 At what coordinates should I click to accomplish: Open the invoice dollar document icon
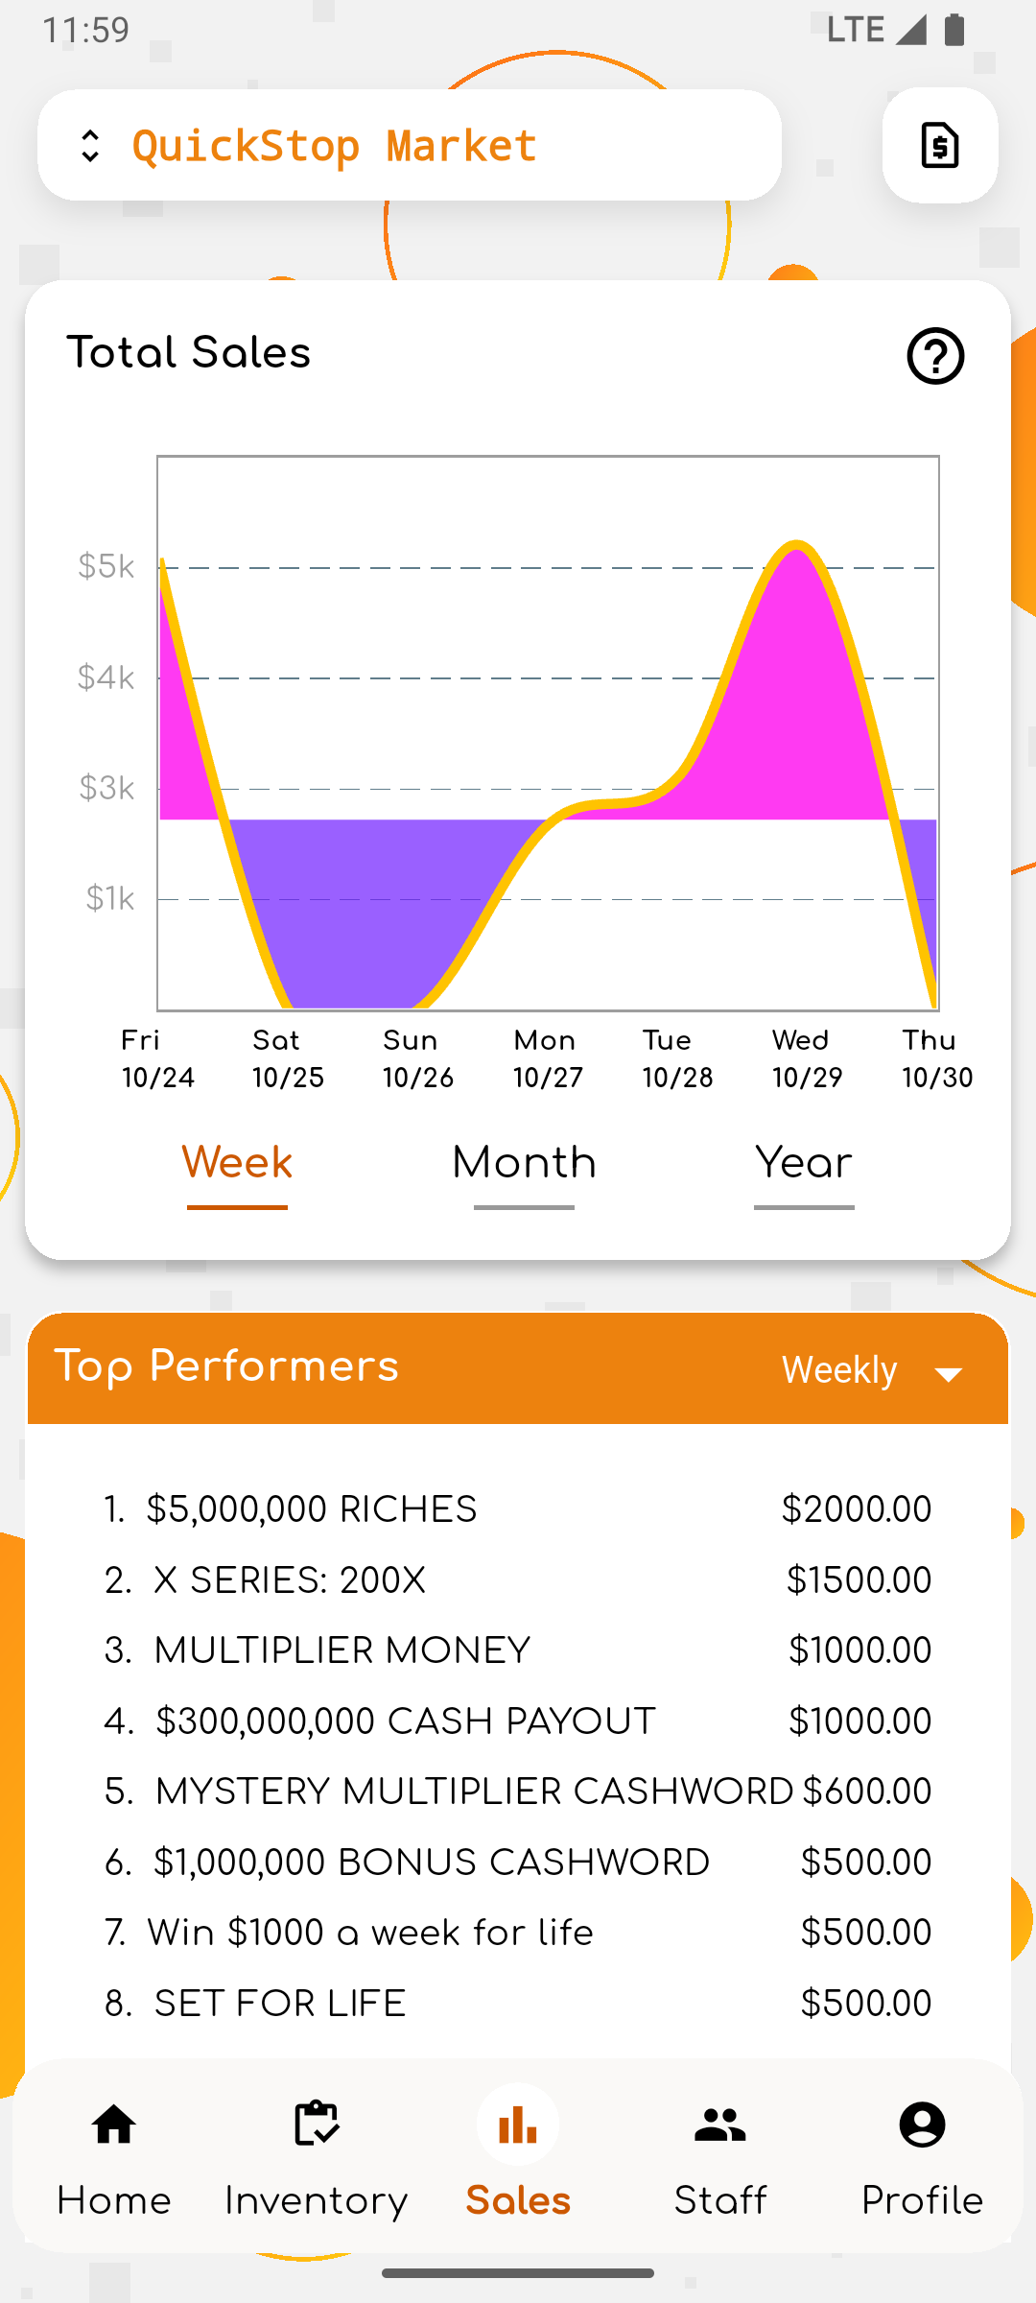pos(939,146)
